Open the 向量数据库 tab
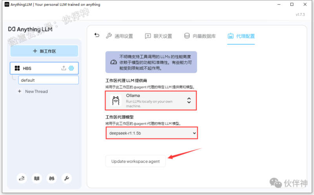Screen dimensions: 314x195 click(x=200, y=36)
